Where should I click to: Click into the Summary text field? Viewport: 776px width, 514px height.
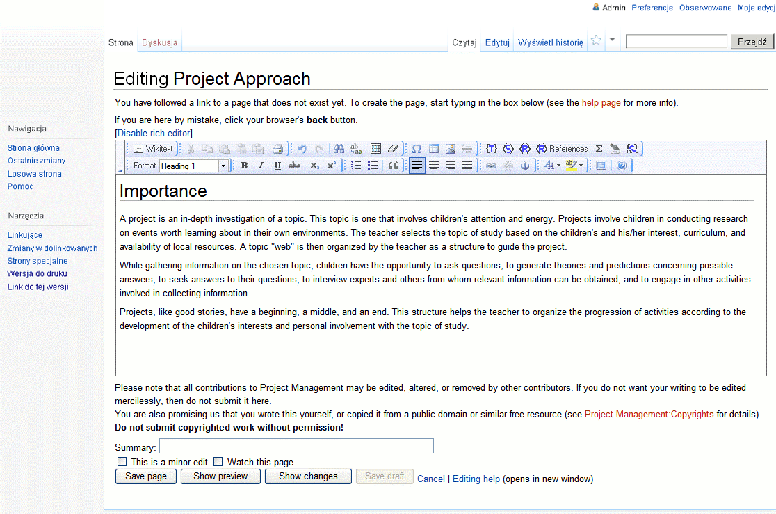click(296, 446)
